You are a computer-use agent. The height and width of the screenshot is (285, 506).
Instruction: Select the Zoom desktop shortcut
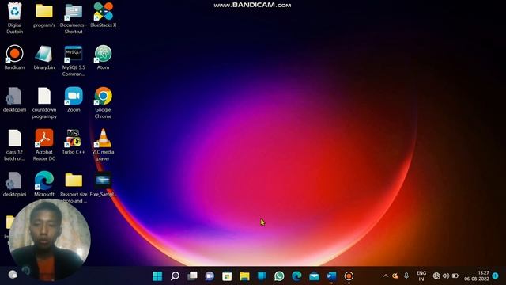click(74, 100)
